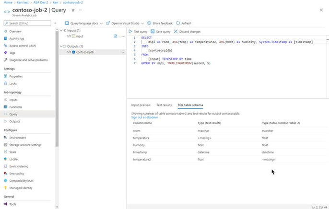This screenshot has width=329, height=209.
Task: Click Share feedback
Action: (x=160, y=23)
